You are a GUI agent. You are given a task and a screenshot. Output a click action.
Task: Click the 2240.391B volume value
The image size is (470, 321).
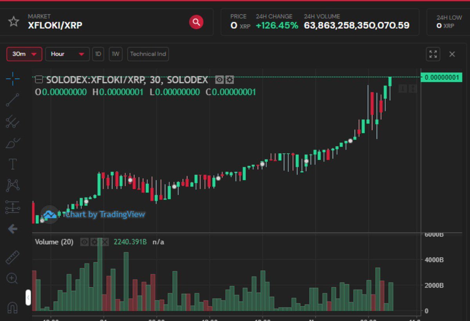pyautogui.click(x=130, y=242)
